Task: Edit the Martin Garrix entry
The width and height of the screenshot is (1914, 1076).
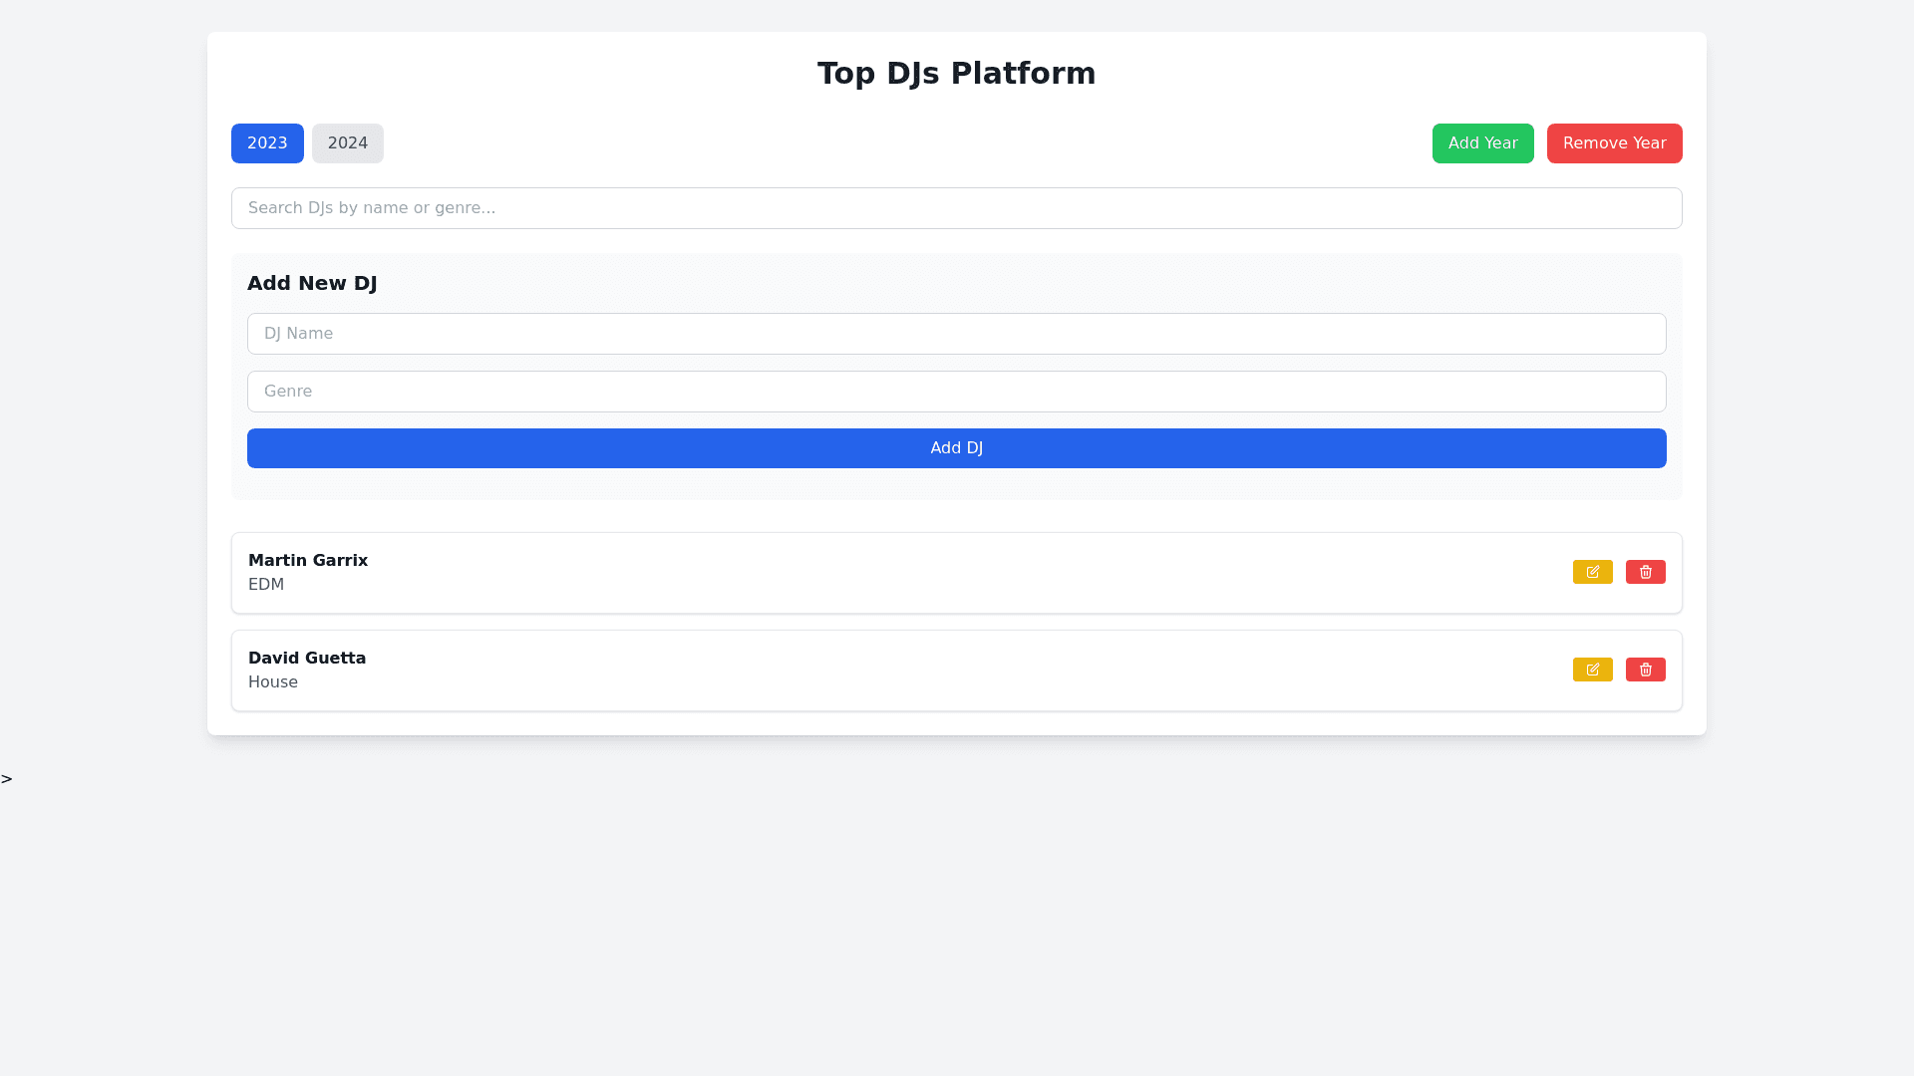Action: pos(1592,572)
